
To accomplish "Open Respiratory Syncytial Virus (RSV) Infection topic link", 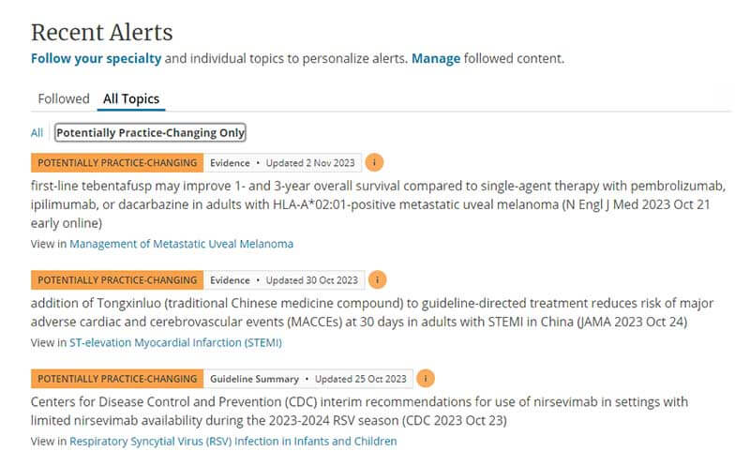I will 232,441.
